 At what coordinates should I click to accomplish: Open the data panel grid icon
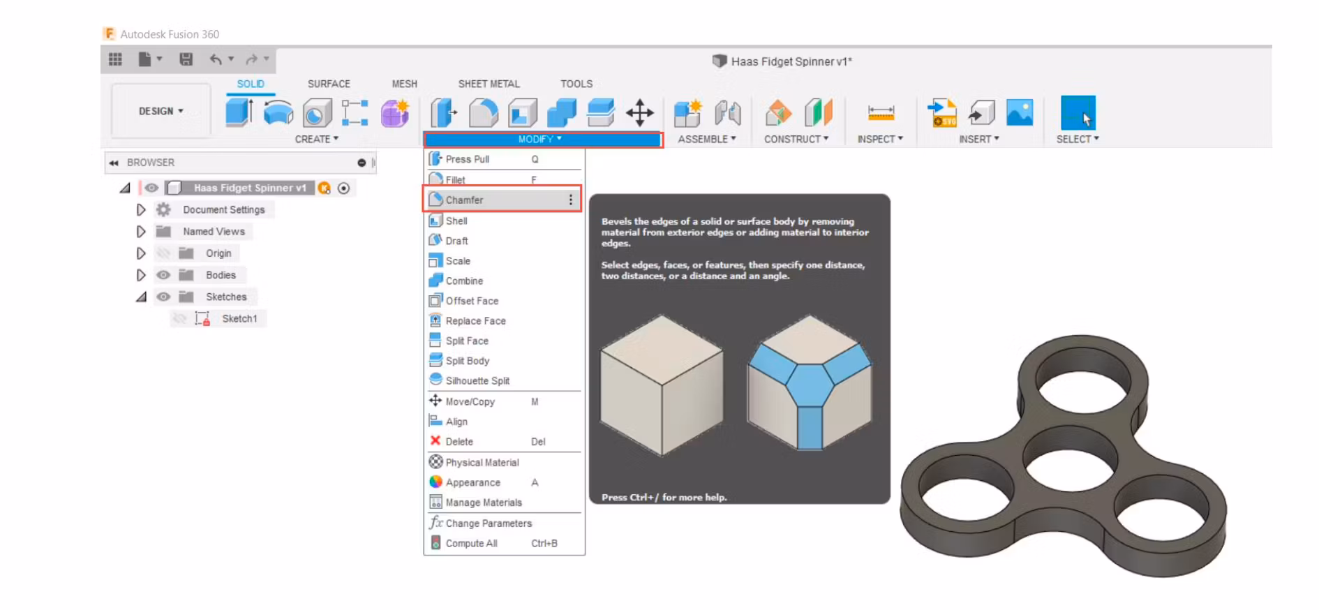(x=116, y=60)
